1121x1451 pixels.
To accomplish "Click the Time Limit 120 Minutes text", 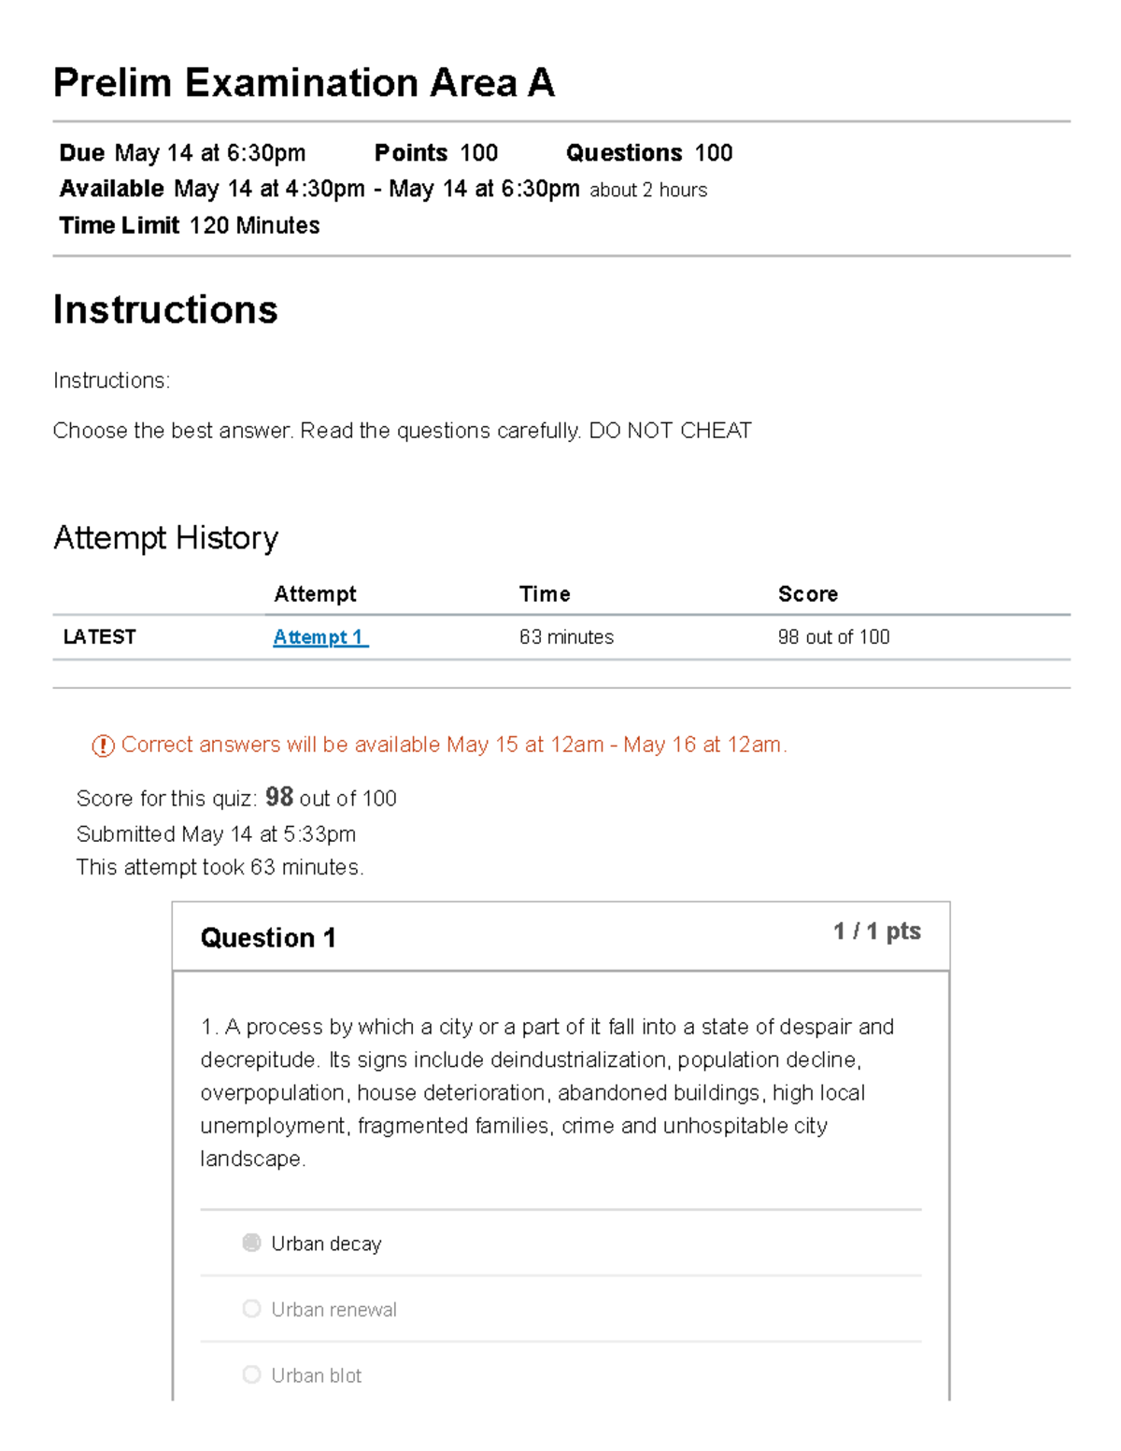I will (190, 225).
